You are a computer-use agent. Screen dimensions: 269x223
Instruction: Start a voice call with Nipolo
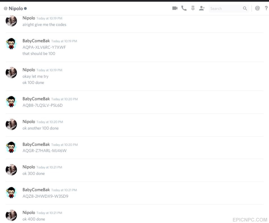tap(184, 8)
